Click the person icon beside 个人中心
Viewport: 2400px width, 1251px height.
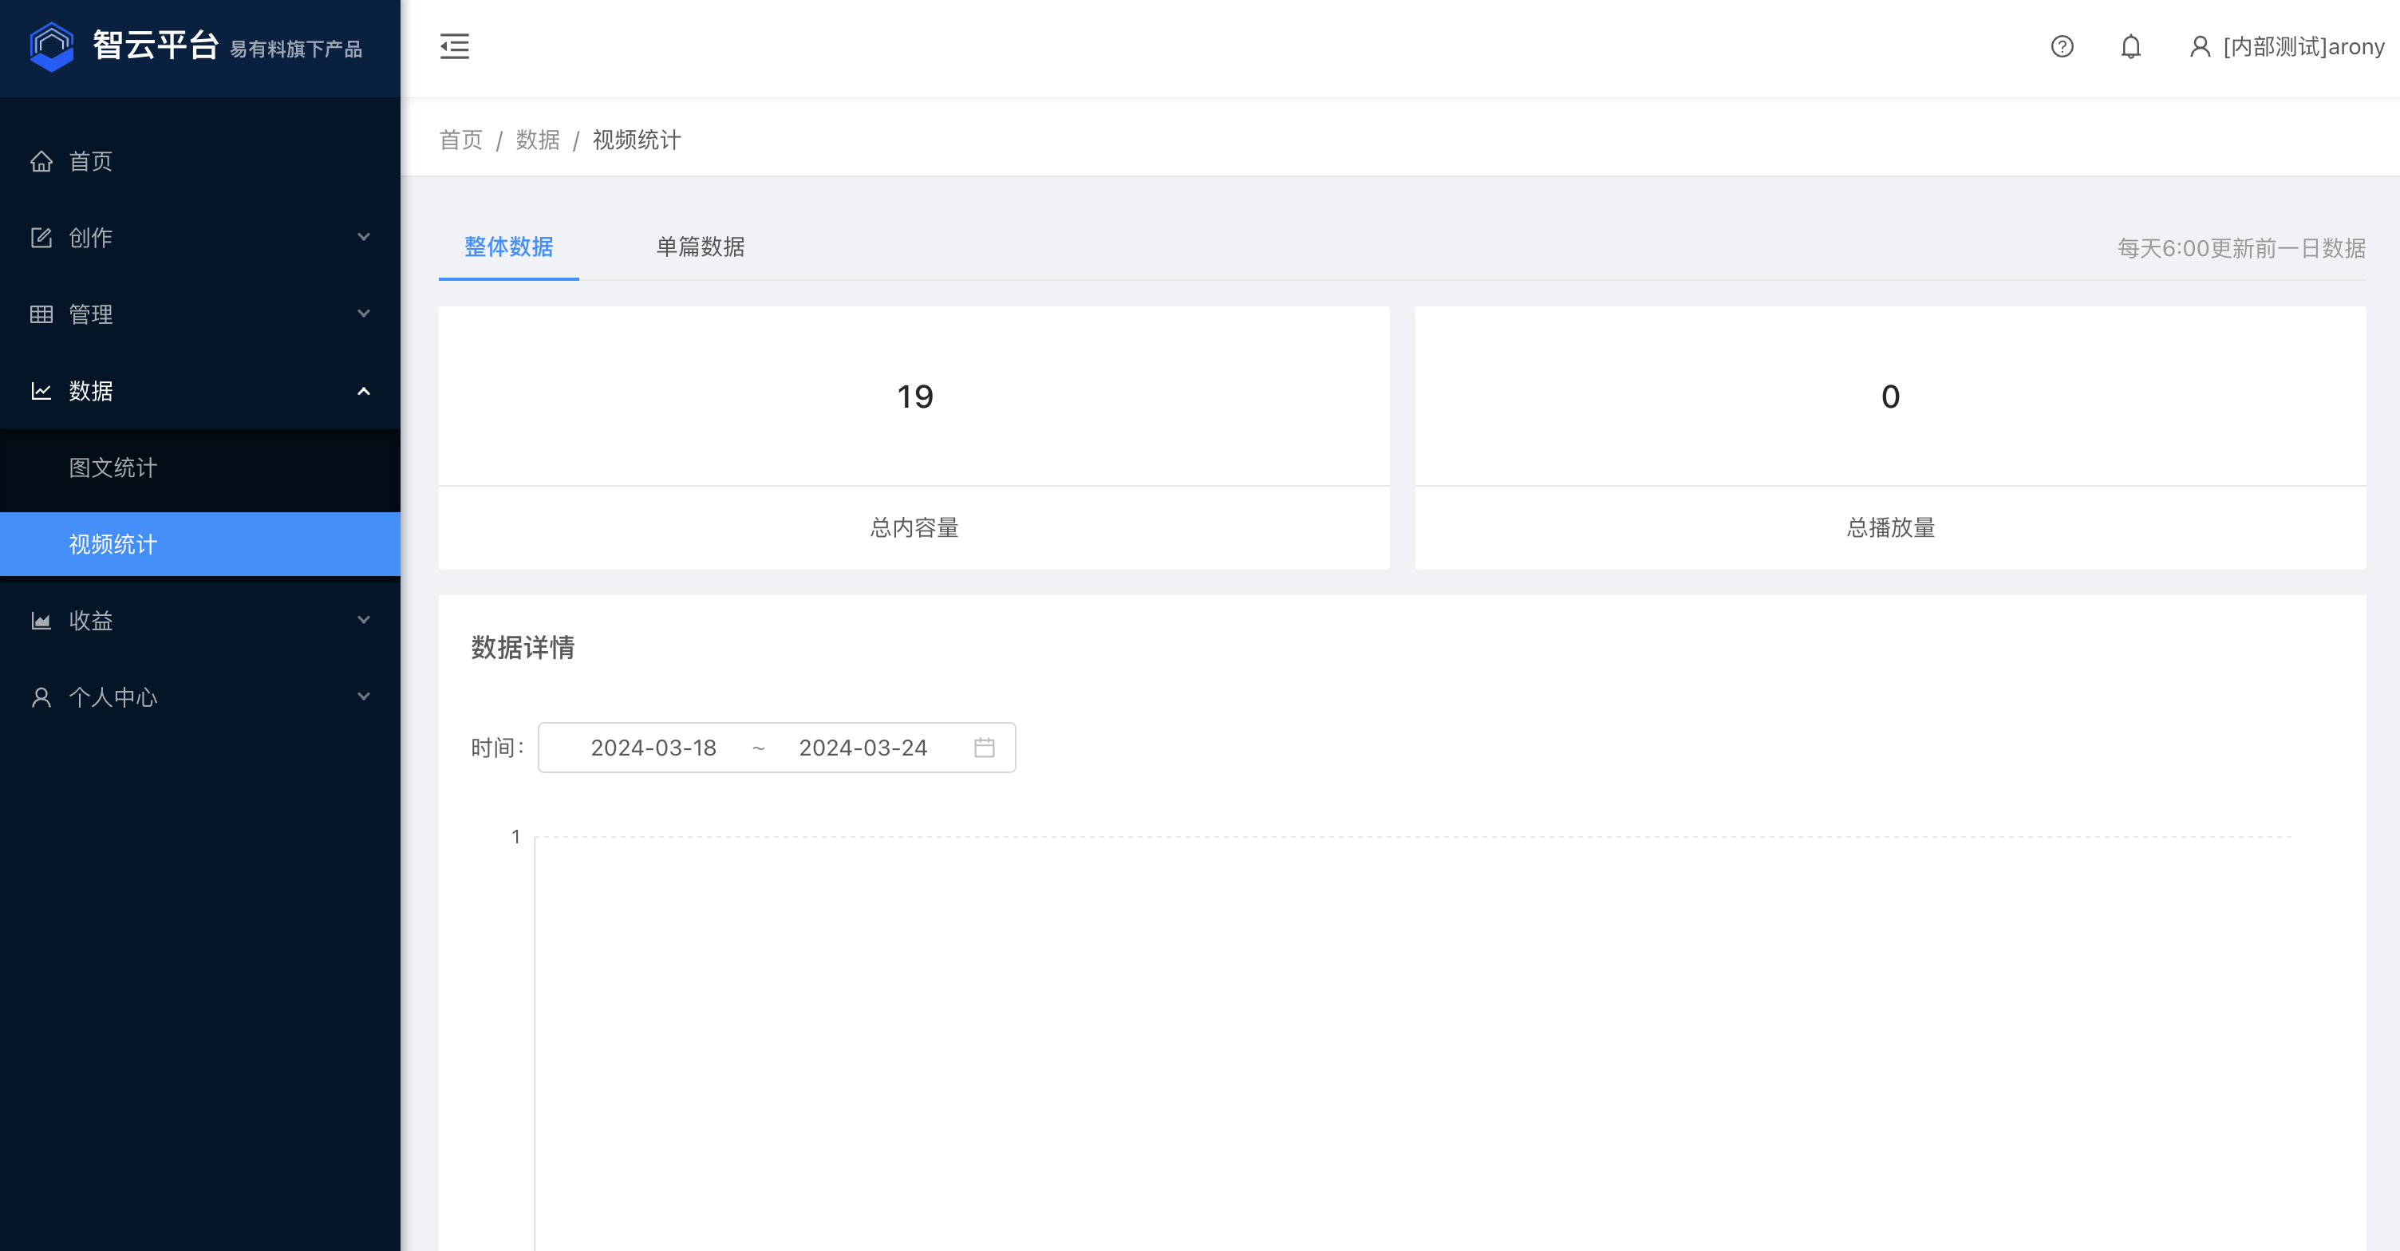(41, 697)
